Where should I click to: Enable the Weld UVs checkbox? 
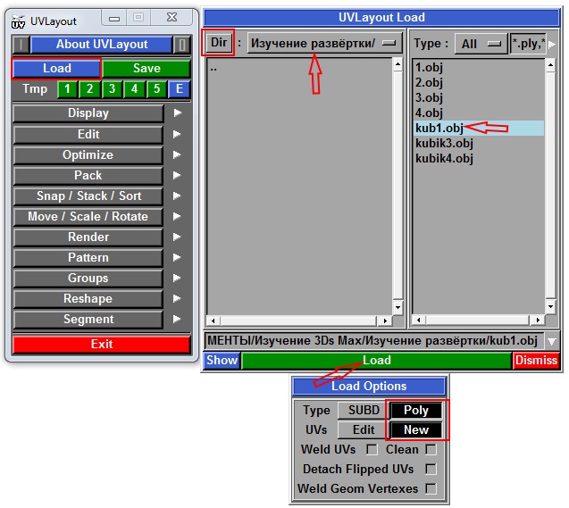click(x=372, y=450)
